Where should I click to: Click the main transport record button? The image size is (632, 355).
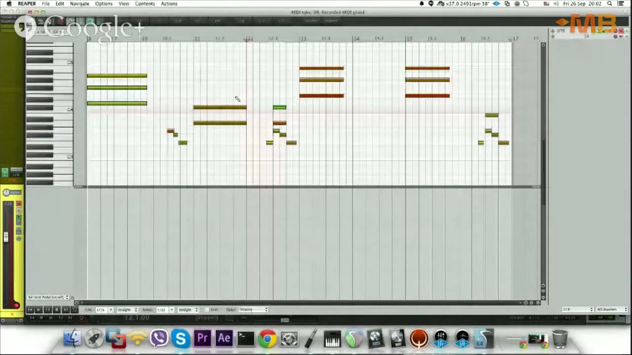click(82, 318)
